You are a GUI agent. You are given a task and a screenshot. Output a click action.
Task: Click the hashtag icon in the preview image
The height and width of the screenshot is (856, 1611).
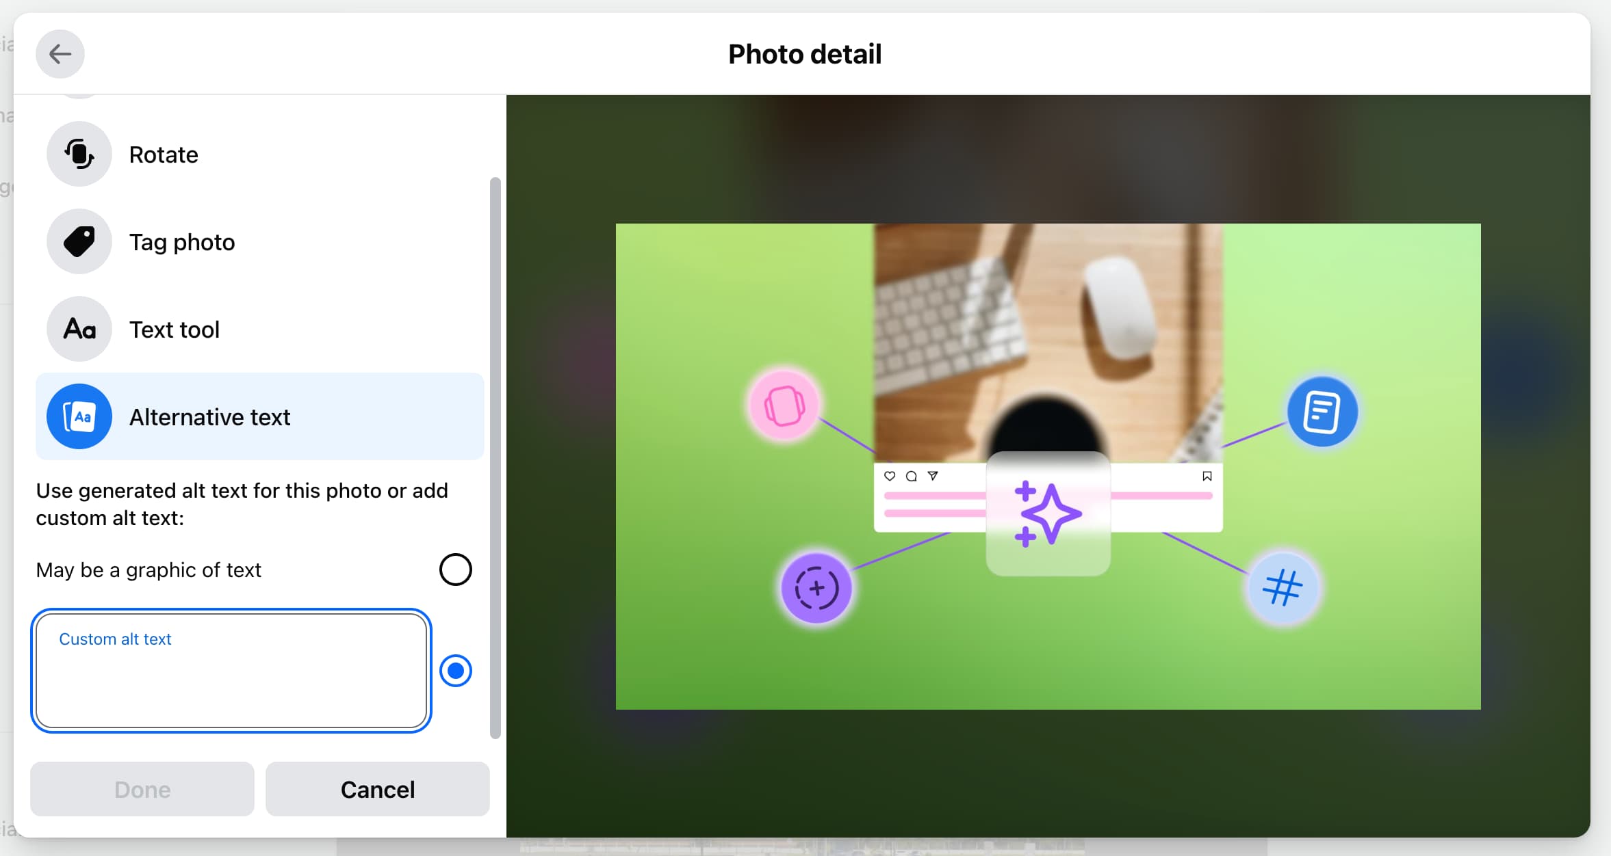[x=1281, y=587]
